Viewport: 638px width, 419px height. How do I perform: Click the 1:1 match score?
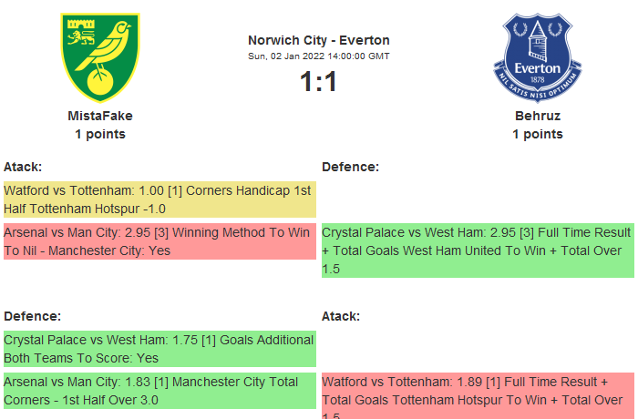click(x=319, y=82)
